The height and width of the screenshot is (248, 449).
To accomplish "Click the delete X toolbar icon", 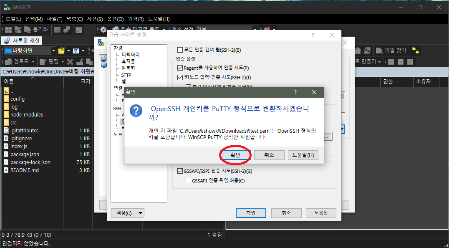I will 70,61.
